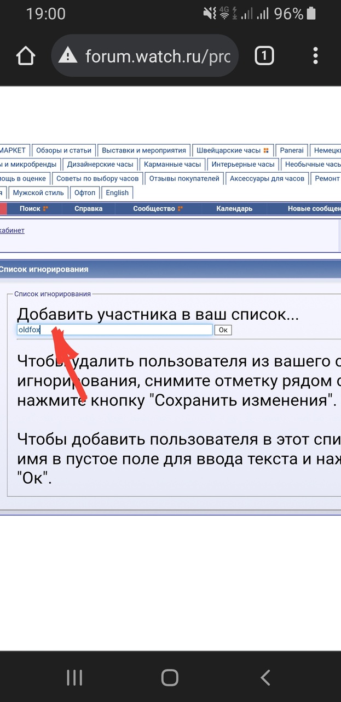
Task: Go to the Карманные часы tab
Action: click(x=172, y=164)
